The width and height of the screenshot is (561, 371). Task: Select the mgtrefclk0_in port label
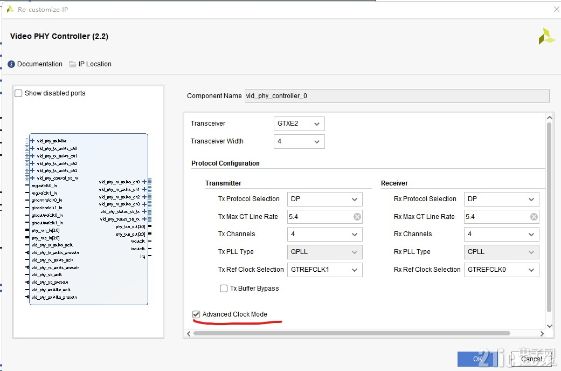pyautogui.click(x=44, y=185)
